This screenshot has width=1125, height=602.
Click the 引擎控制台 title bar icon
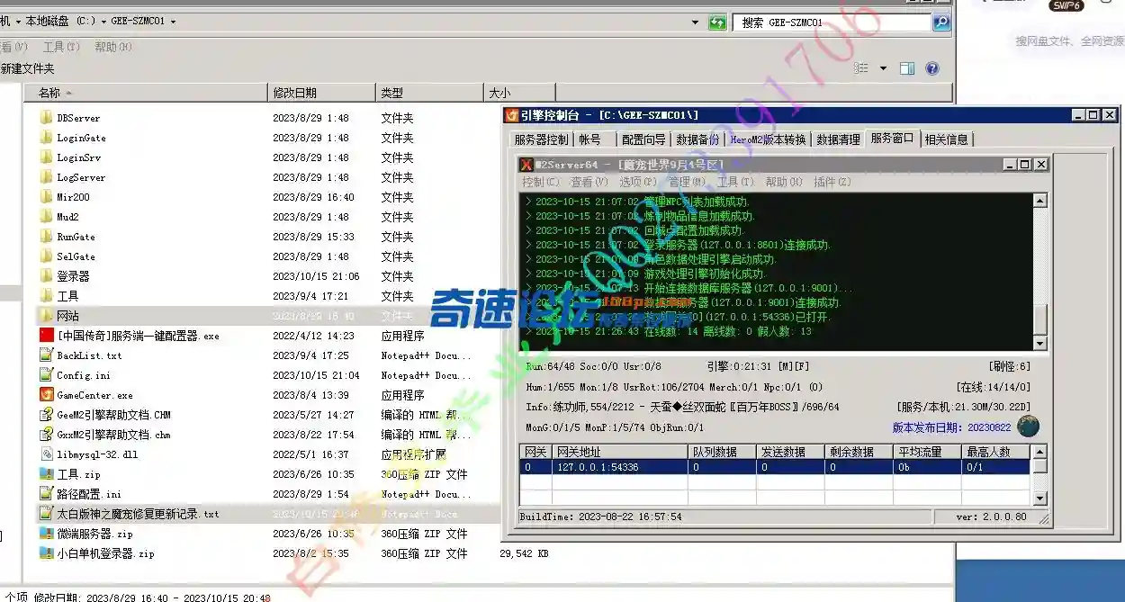coord(512,115)
